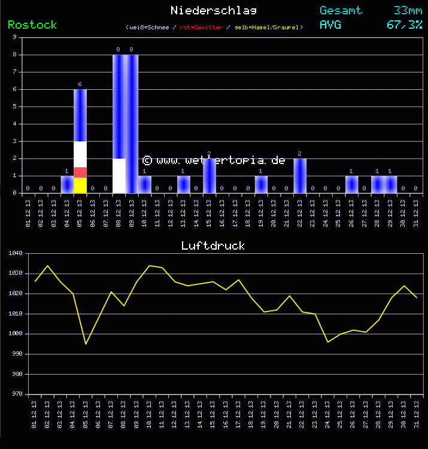Click the Gesamt total label

click(x=341, y=10)
